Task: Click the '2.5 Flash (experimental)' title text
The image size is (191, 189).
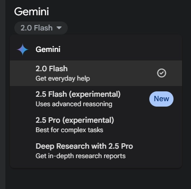Action: pos(78,94)
